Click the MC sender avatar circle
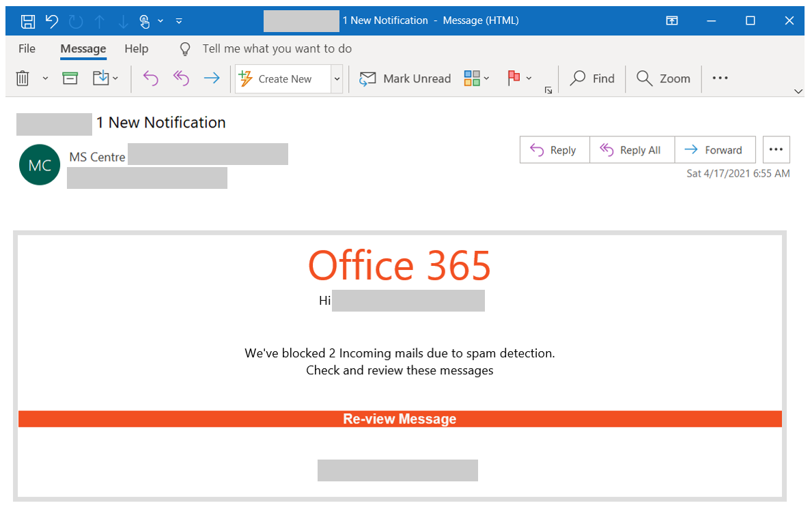 click(40, 164)
